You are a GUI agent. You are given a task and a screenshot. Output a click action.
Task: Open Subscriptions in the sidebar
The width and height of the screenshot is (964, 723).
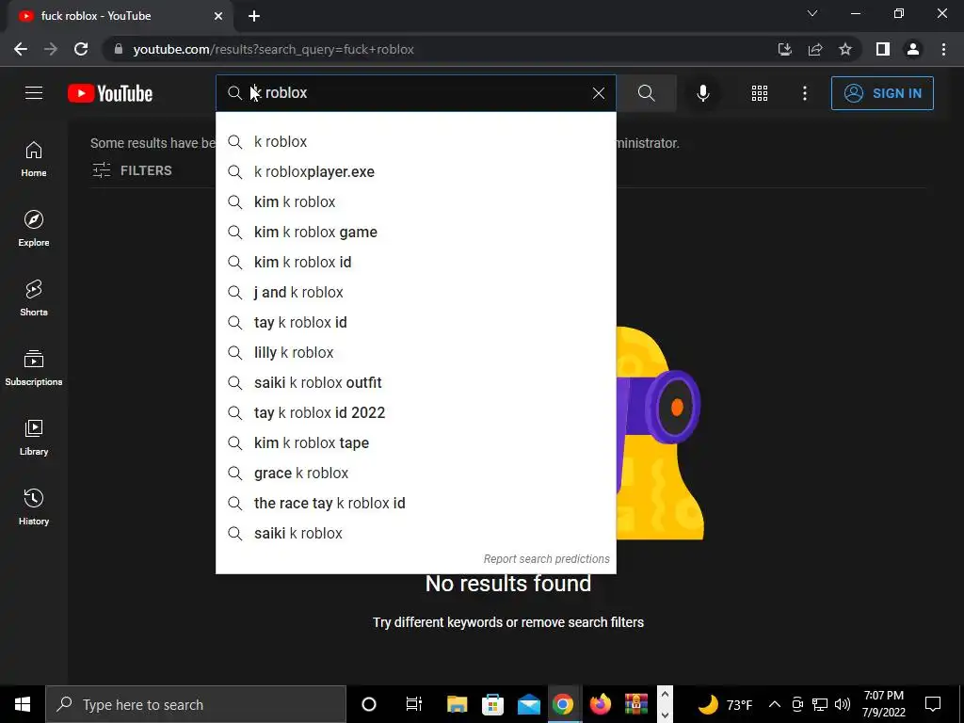tap(34, 368)
